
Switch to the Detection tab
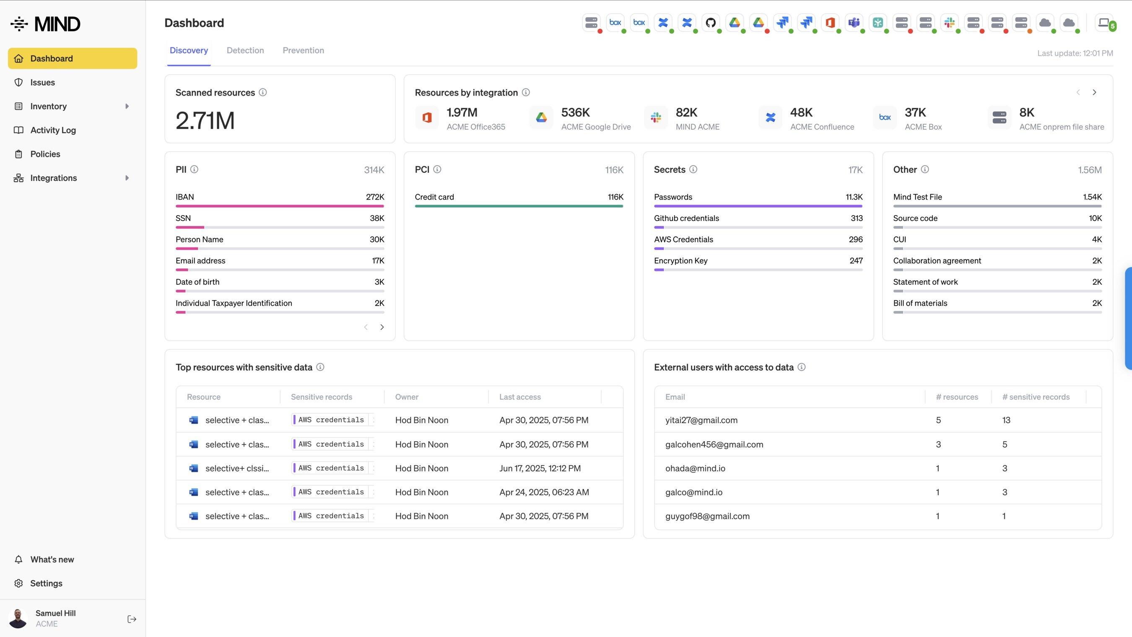245,51
